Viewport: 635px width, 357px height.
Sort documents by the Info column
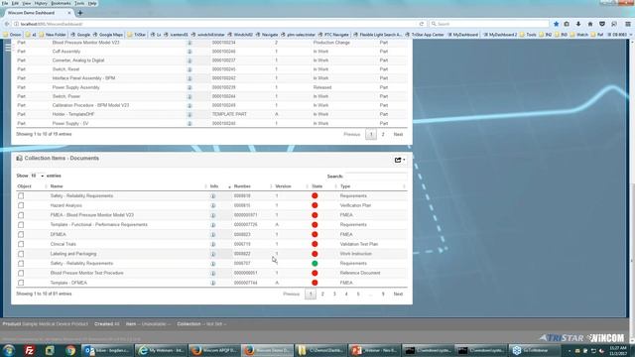[x=214, y=186]
